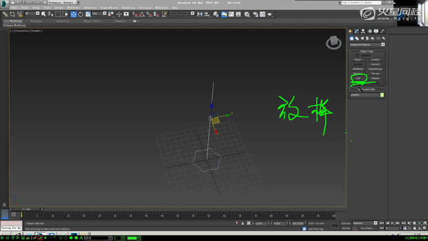The image size is (428, 241).
Task: Toggle Auto Key animation mode
Action: tap(346, 223)
